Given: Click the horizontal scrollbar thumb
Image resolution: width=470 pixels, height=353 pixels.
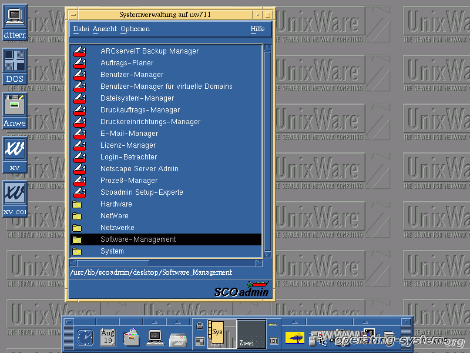Looking at the screenshot, I should pos(113,263).
